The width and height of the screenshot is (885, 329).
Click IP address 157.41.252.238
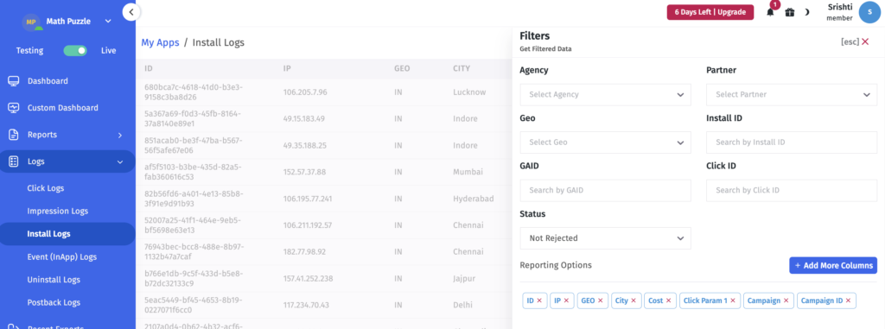tap(309, 279)
